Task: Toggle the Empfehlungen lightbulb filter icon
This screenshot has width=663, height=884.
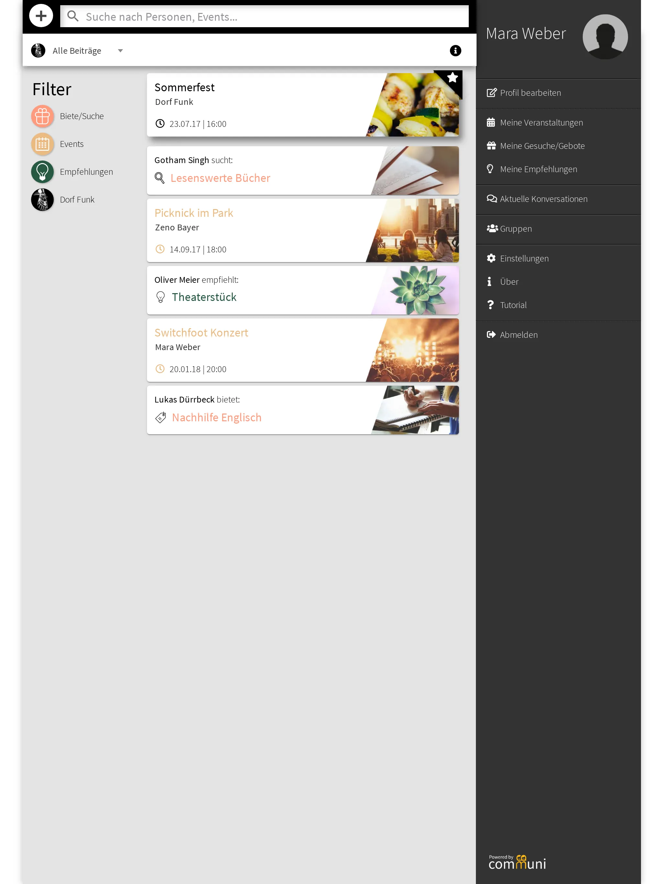Action: click(42, 172)
